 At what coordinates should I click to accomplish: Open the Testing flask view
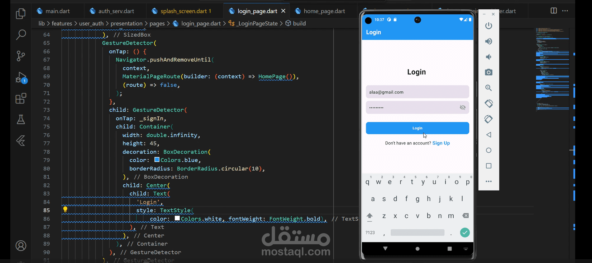click(21, 119)
